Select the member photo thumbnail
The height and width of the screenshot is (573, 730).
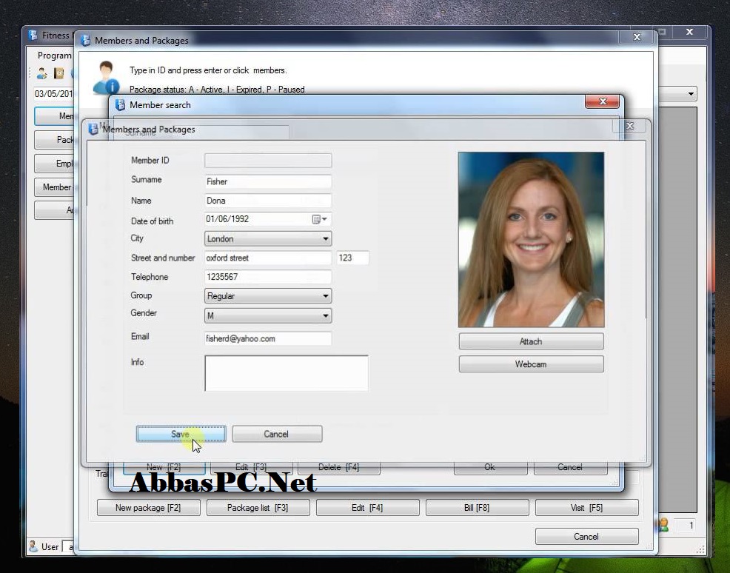[x=531, y=239]
